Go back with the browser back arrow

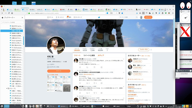(x=2, y=13)
